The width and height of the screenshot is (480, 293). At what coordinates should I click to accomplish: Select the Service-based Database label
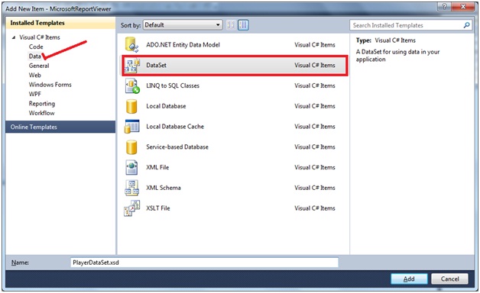pyautogui.click(x=177, y=147)
